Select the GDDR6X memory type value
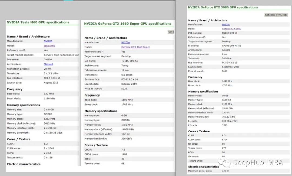292x176 pixels. coord(227,100)
